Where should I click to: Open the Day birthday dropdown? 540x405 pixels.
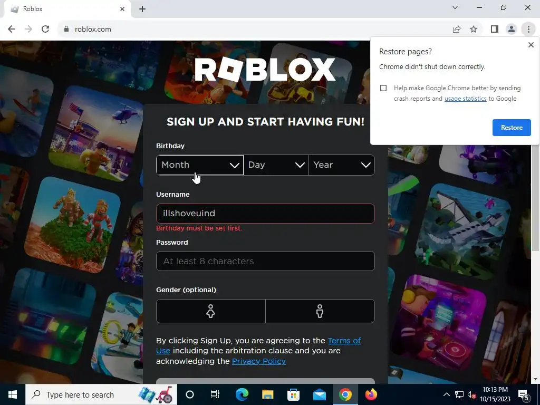(276, 165)
